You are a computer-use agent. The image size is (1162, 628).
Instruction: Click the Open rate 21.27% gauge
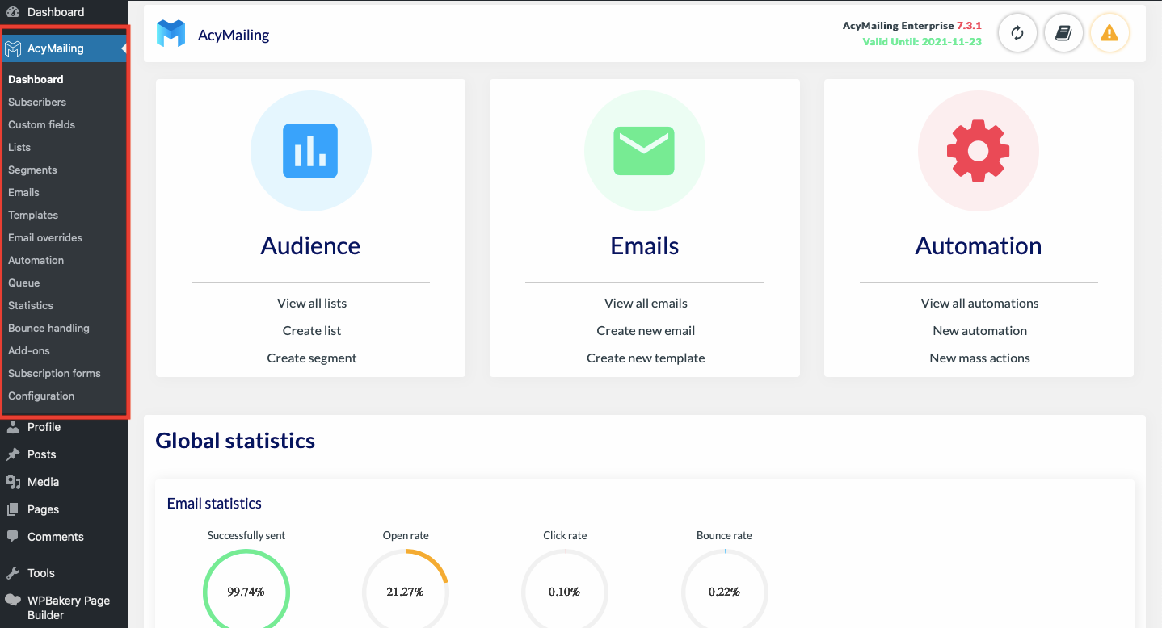(406, 588)
